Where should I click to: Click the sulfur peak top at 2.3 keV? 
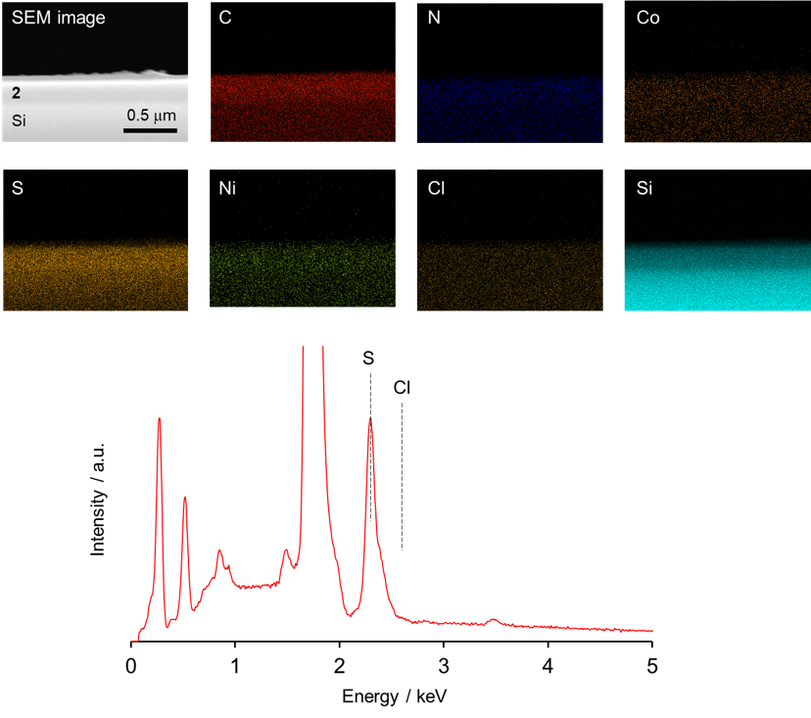[x=370, y=418]
